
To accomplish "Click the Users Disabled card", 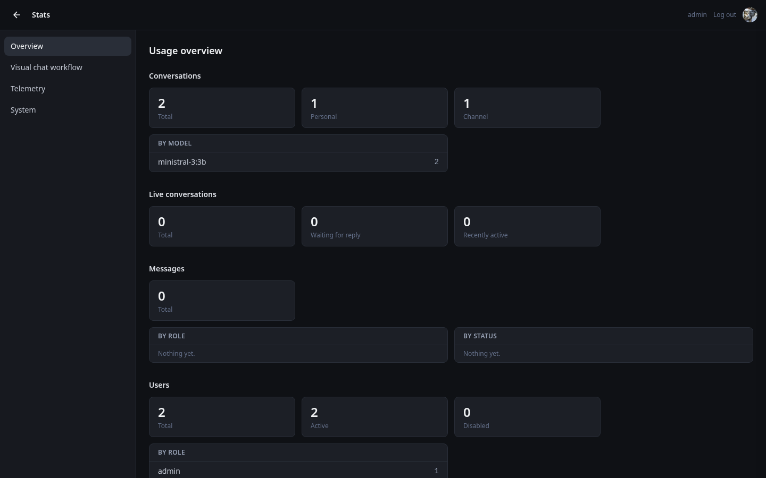I will (527, 417).
